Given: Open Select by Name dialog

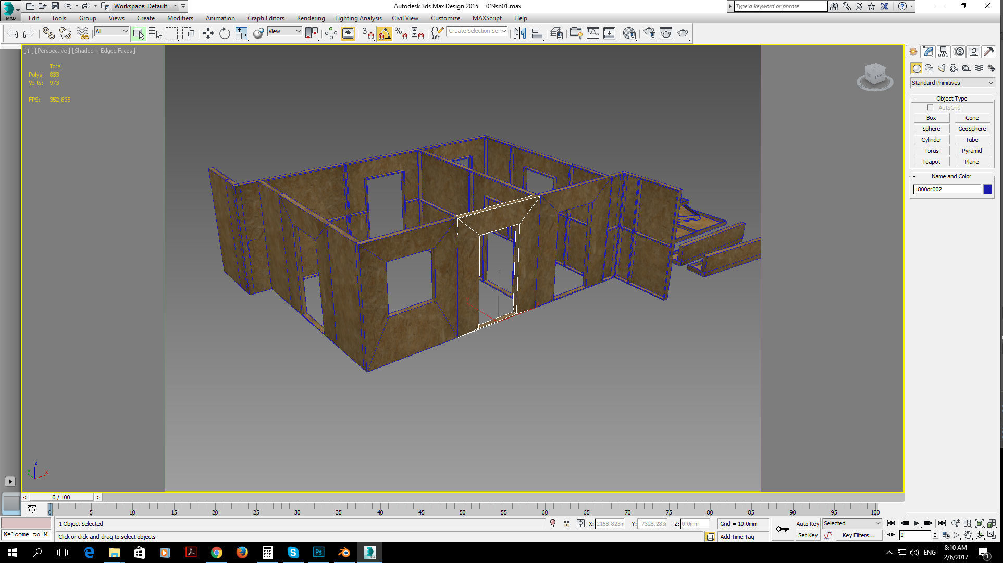Looking at the screenshot, I should 155,33.
